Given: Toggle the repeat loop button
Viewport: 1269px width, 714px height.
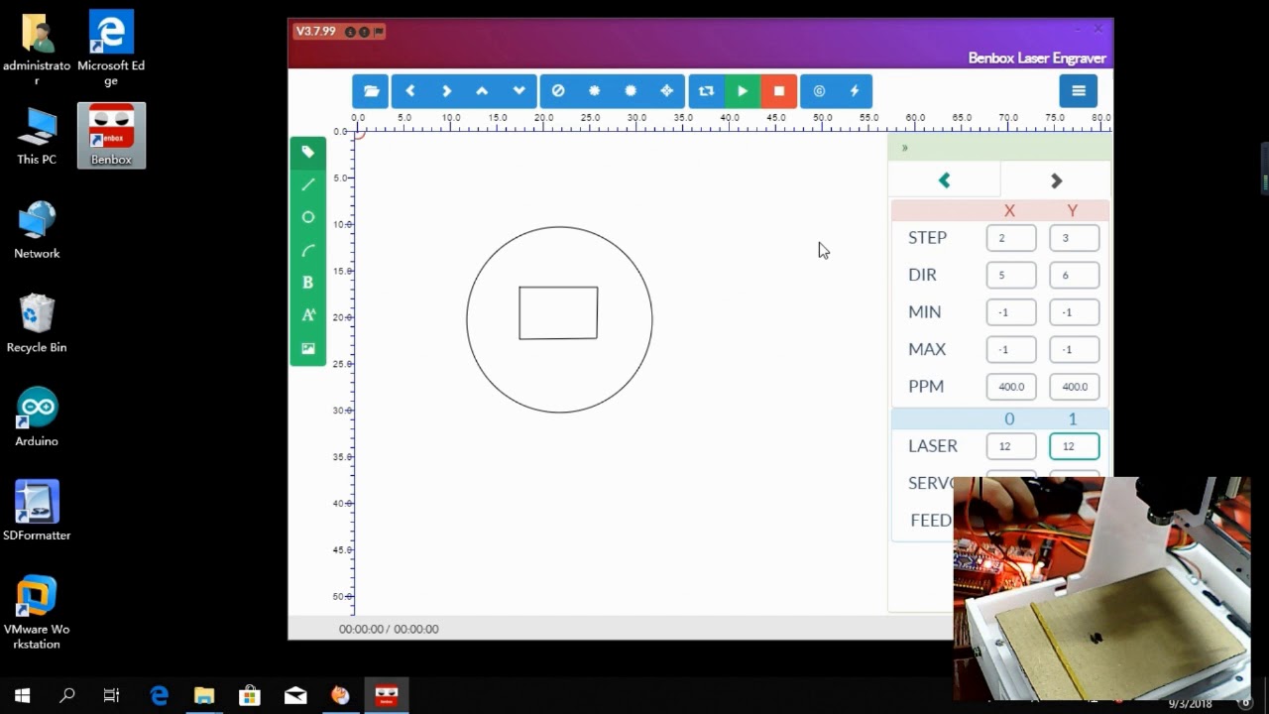Looking at the screenshot, I should [x=706, y=91].
